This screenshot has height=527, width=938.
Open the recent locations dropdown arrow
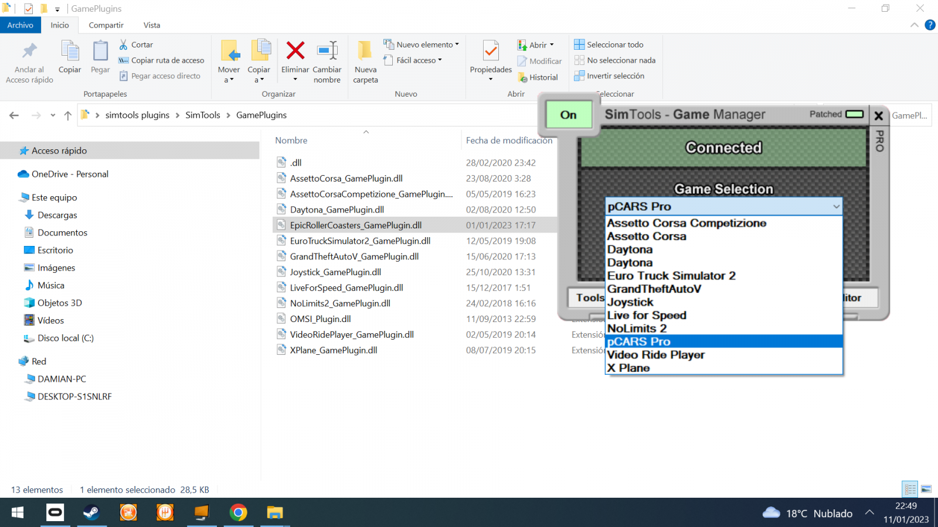pyautogui.click(x=53, y=115)
